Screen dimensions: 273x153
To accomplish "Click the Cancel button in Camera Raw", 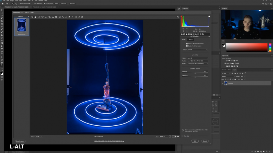I will pyautogui.click(x=205, y=141).
